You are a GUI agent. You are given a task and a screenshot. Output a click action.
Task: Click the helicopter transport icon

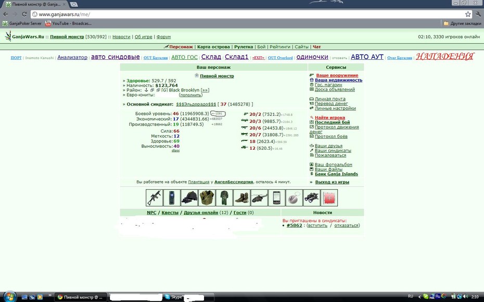(x=259, y=198)
